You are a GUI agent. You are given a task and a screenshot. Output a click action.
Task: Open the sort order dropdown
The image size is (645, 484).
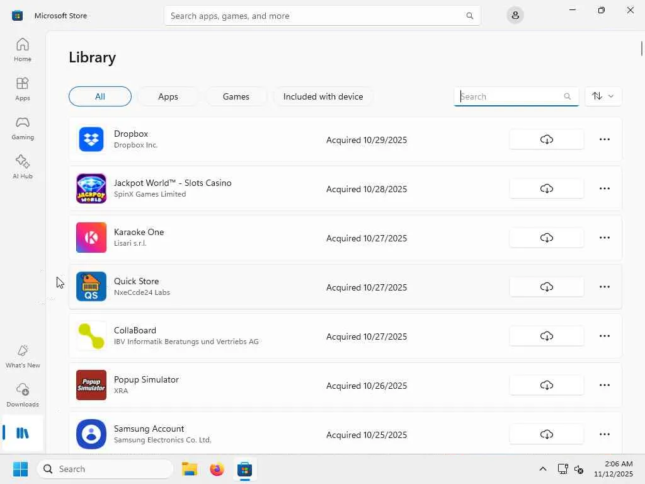tap(603, 96)
